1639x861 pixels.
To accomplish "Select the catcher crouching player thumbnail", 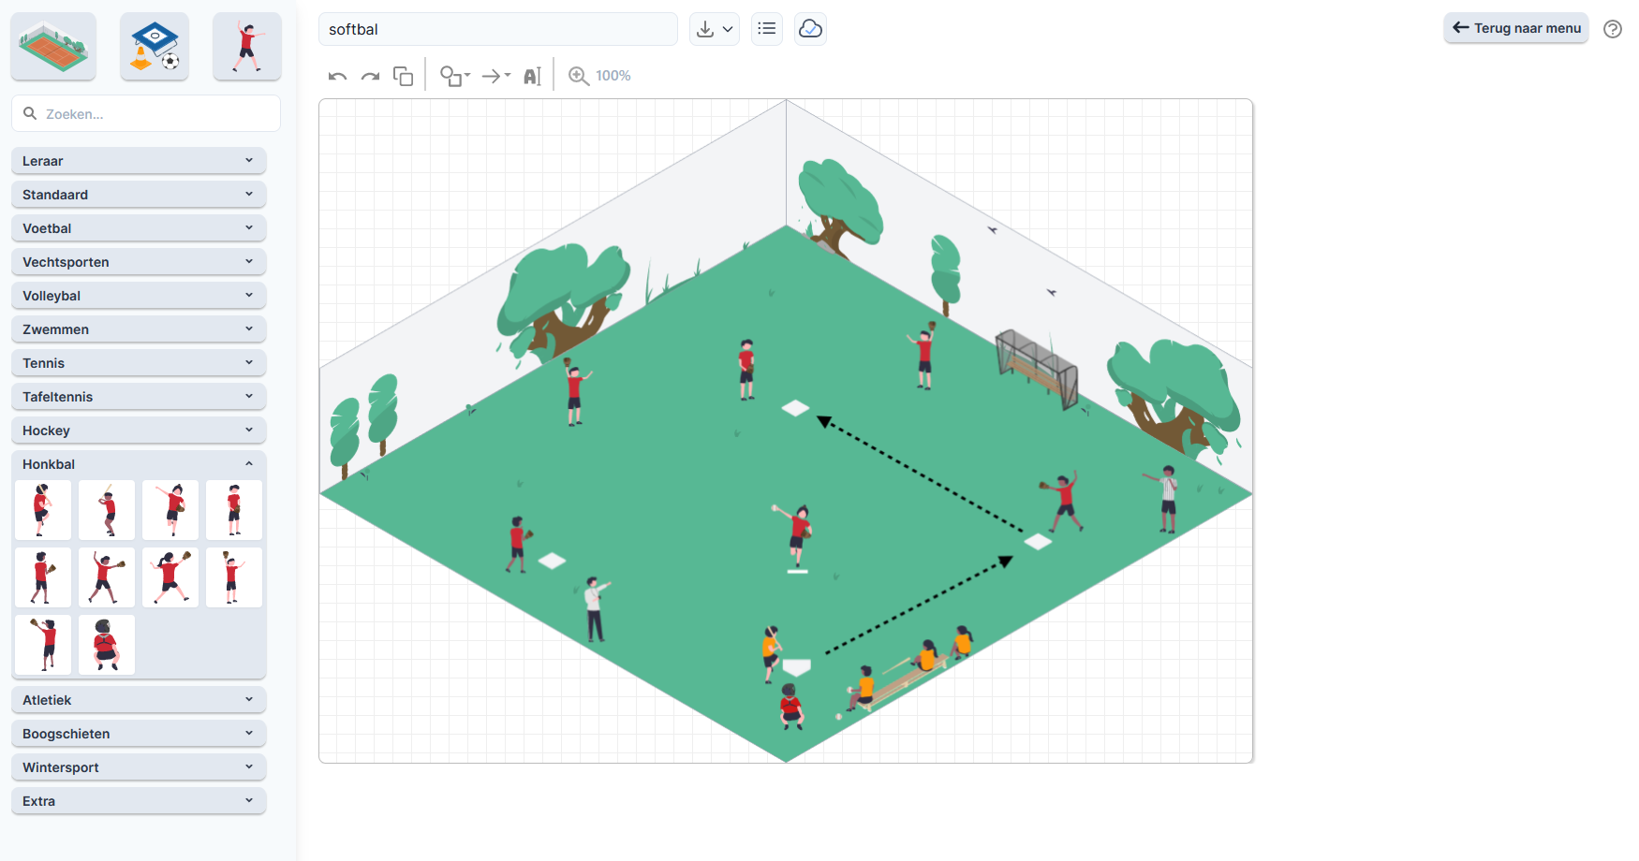I will pos(107,645).
